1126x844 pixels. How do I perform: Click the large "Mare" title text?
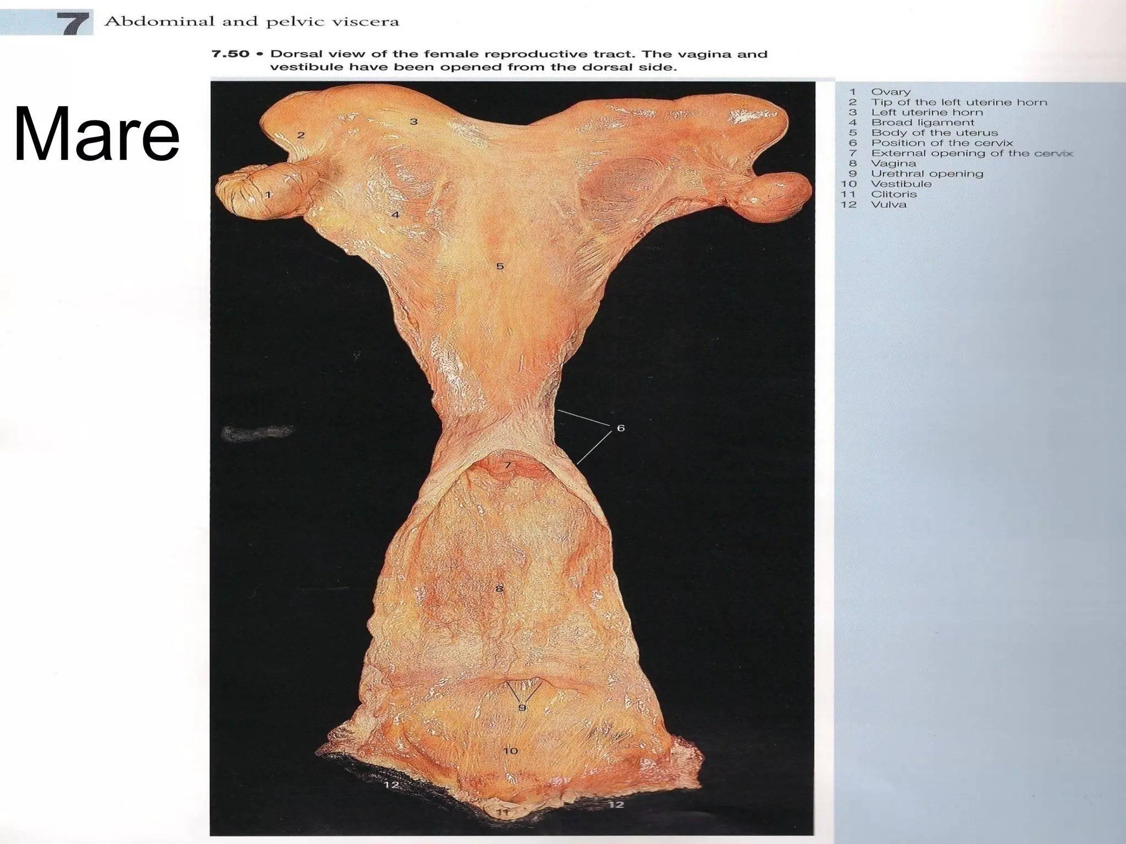point(96,135)
